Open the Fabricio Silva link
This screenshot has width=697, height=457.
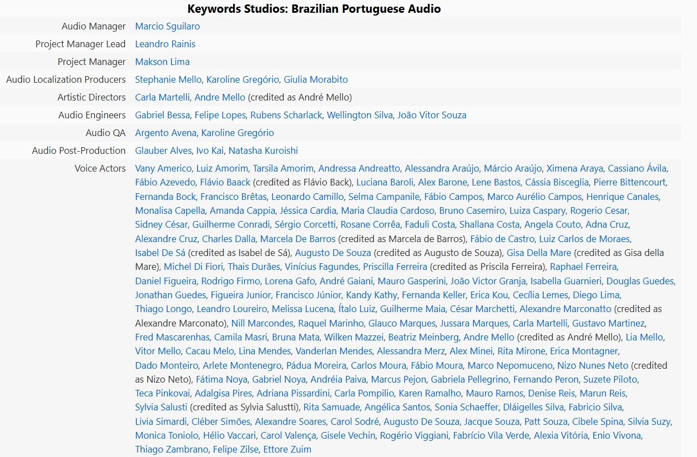click(x=595, y=407)
